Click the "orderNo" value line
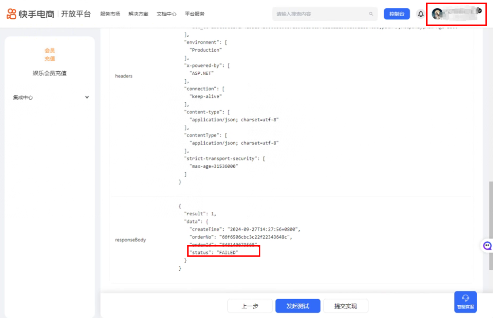493x318 pixels. point(241,237)
